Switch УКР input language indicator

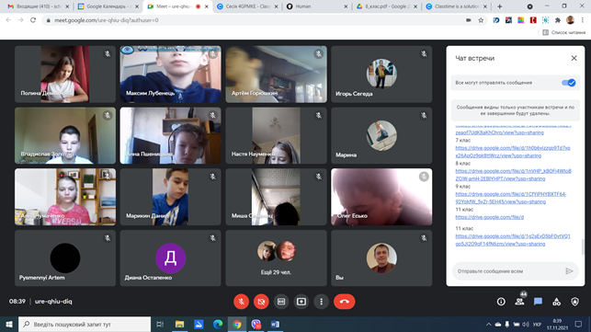tap(537, 325)
